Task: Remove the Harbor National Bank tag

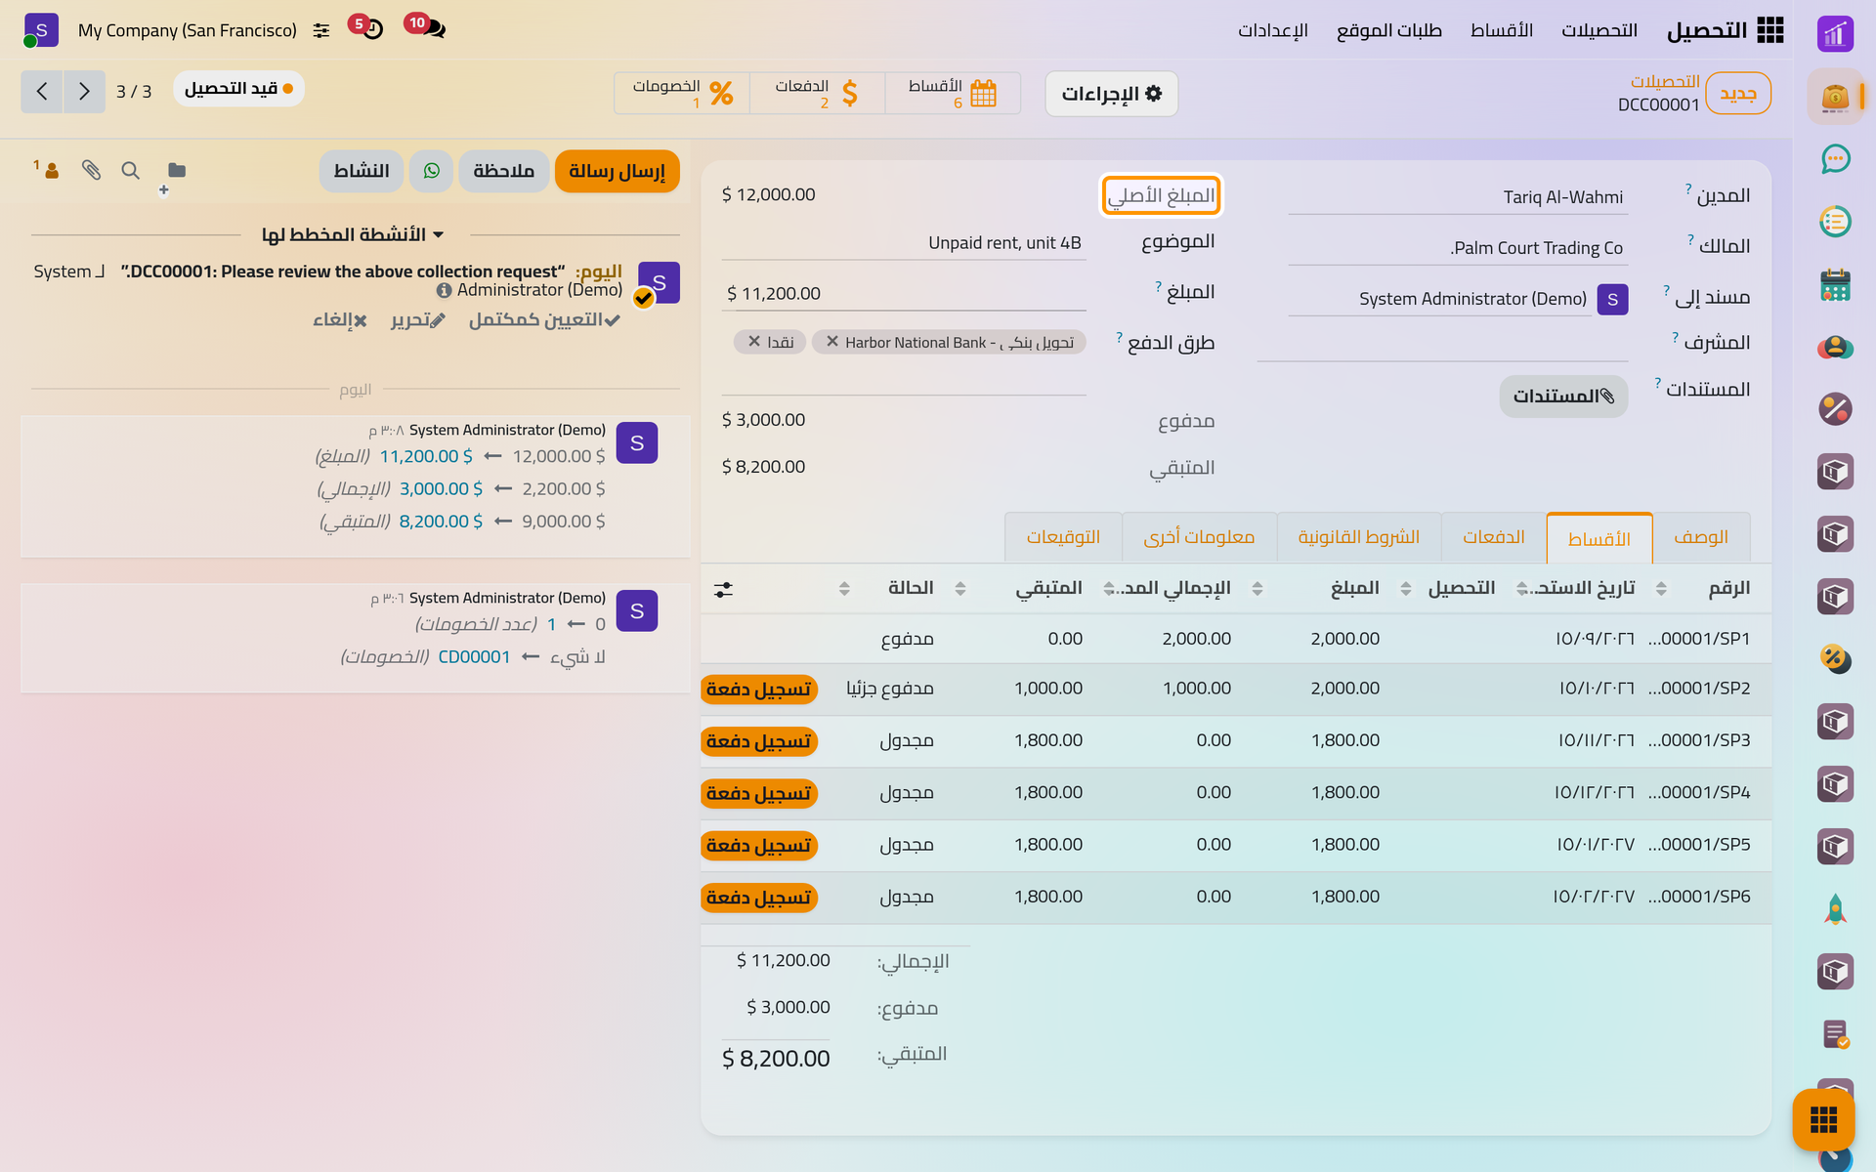Action: (x=832, y=342)
